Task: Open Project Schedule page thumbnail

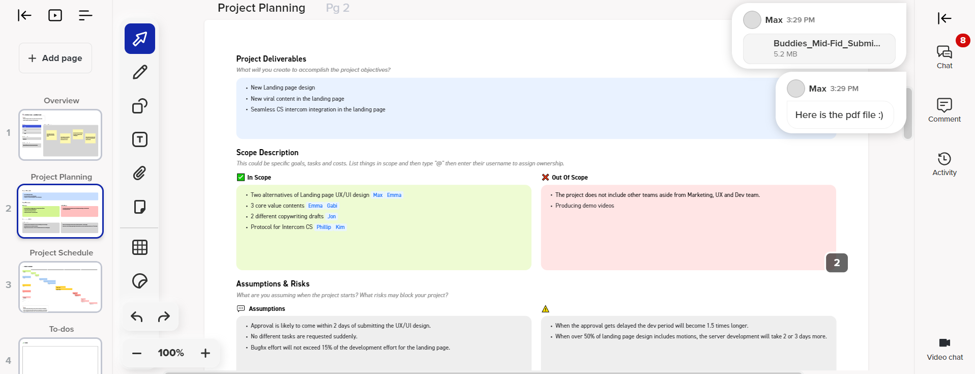Action: (61, 287)
